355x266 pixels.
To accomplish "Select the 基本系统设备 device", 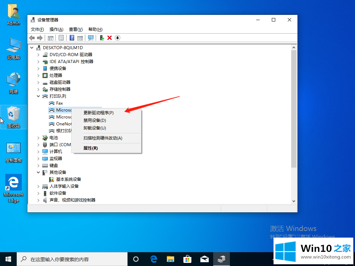I will 68,179.
